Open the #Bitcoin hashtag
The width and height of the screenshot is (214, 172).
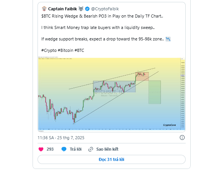click(x=65, y=50)
